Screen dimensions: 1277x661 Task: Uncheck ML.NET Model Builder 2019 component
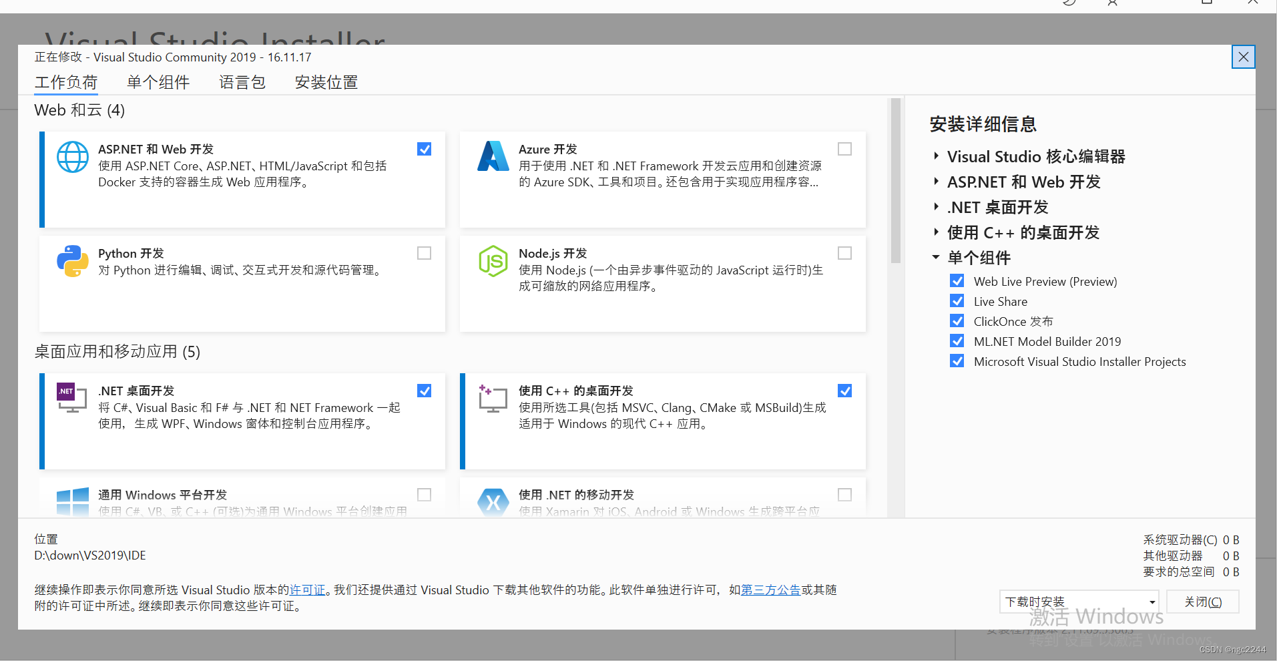coord(957,341)
